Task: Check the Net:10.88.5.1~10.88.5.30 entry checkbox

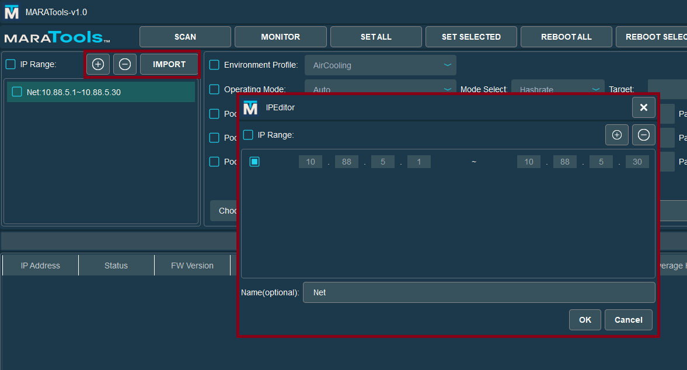Action: pyautogui.click(x=17, y=92)
